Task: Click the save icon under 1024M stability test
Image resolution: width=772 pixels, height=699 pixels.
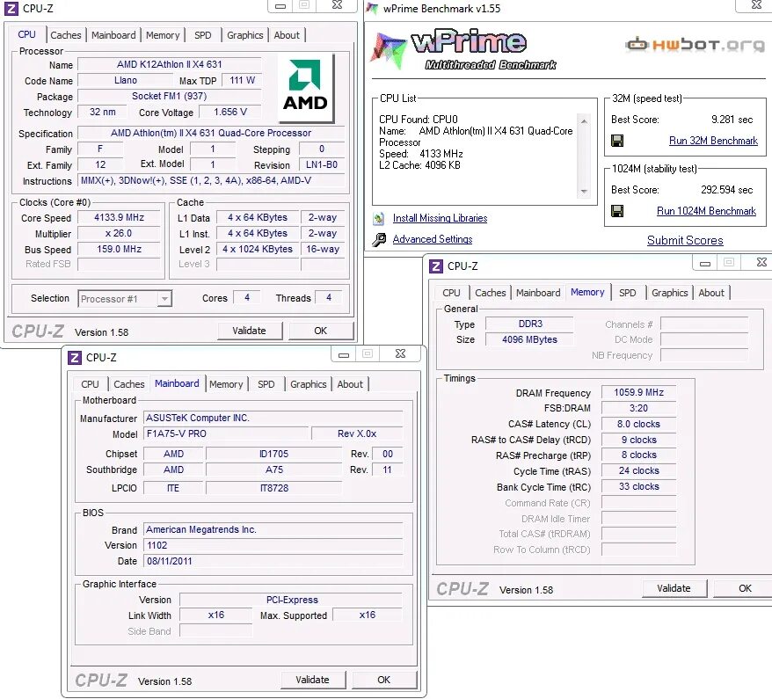Action: click(617, 211)
